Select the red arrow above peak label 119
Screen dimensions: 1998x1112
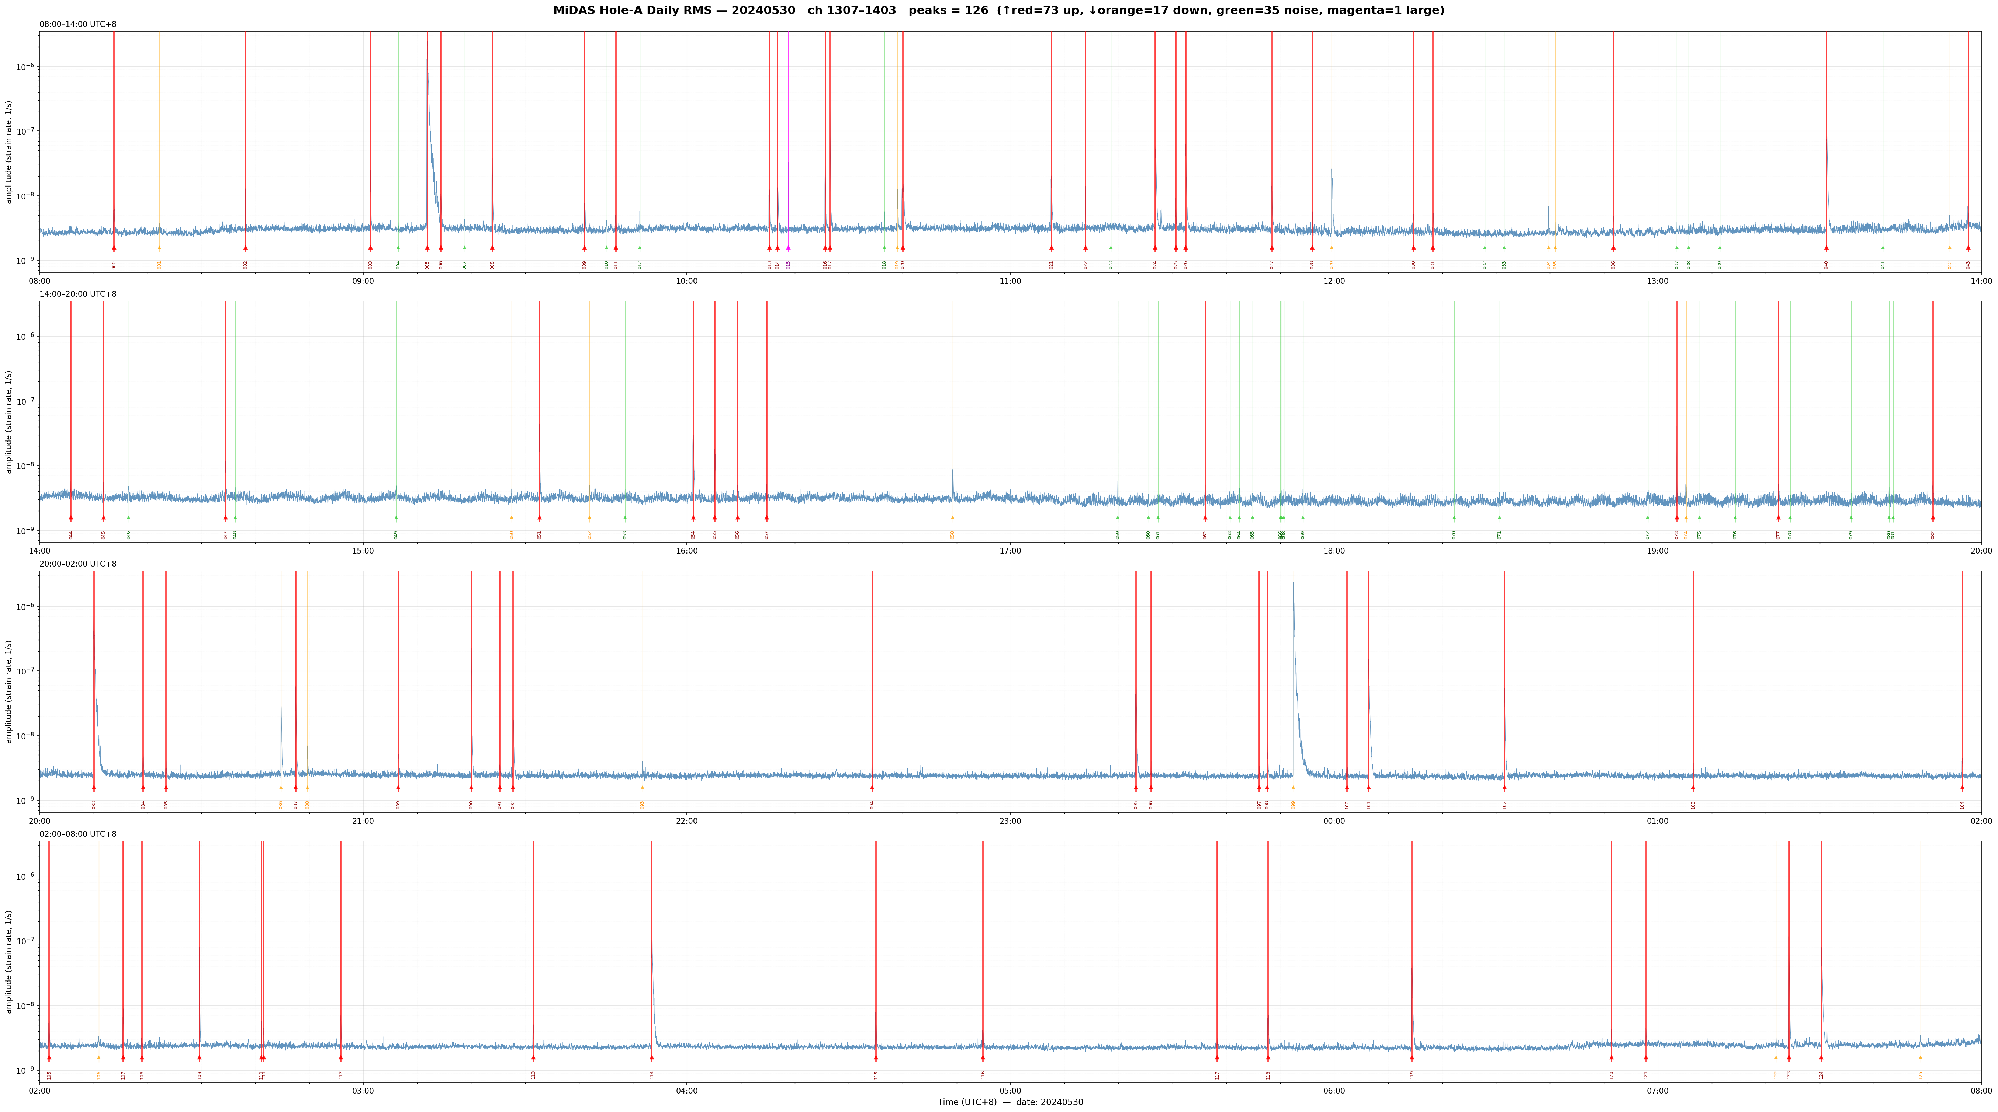coord(1412,1058)
